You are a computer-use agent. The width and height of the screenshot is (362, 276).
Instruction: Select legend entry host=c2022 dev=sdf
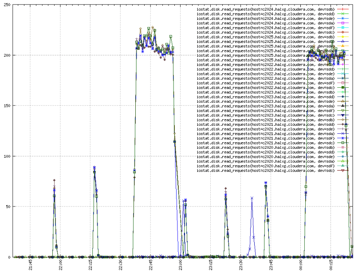coord(272,83)
